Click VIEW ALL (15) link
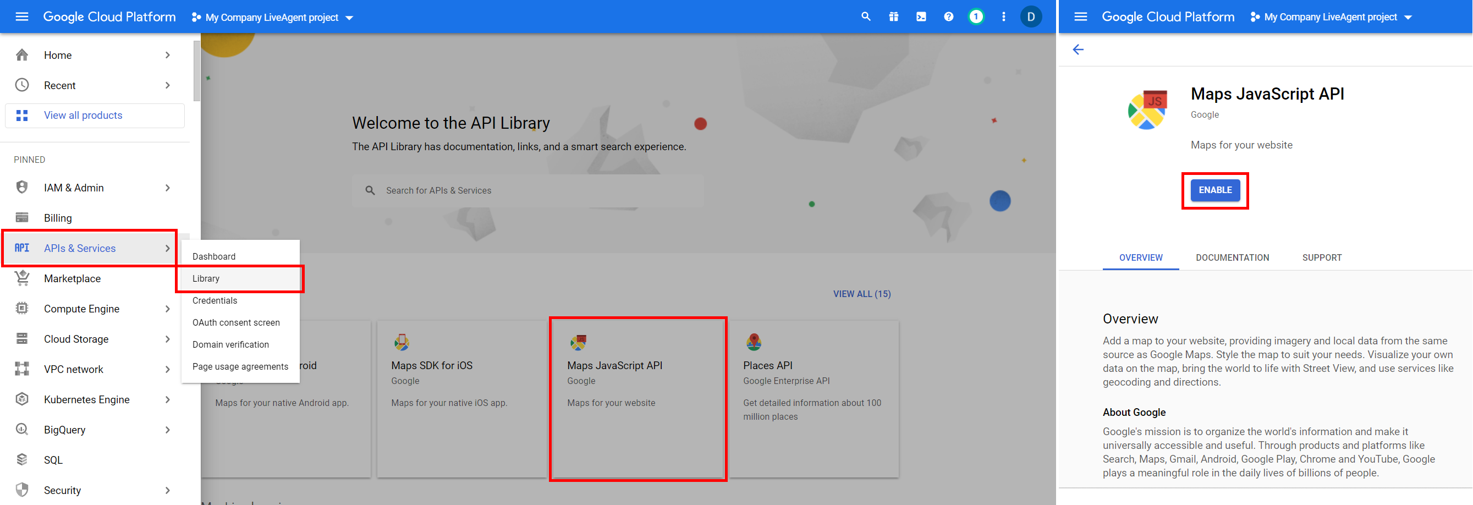The image size is (1473, 505). pos(862,294)
